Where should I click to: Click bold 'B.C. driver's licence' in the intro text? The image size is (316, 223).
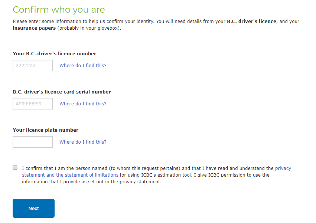tap(251, 22)
